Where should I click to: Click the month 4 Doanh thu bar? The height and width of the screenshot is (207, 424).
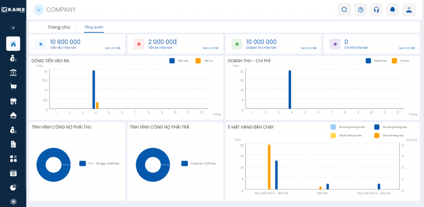tap(290, 89)
